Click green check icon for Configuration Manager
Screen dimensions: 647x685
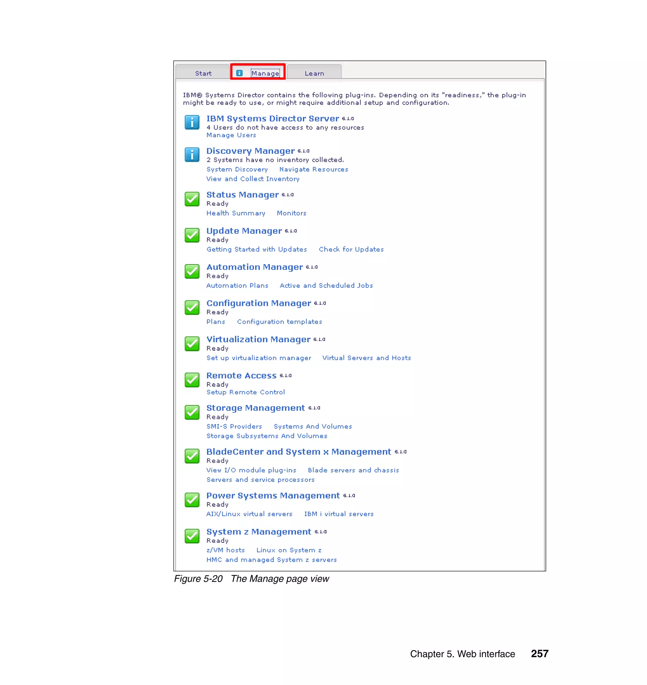pyautogui.click(x=192, y=308)
